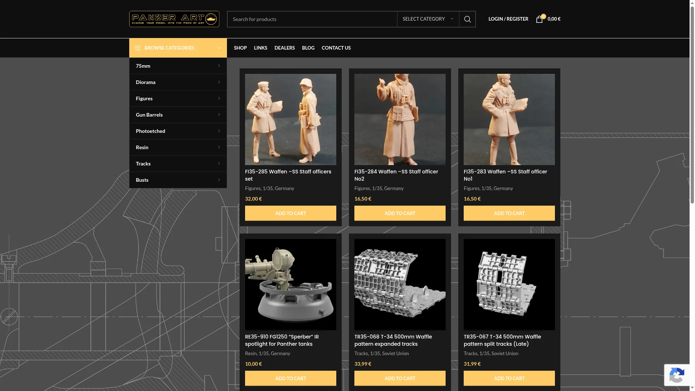Open FI35-285 Staff officers set thumbnail
Viewport: 695px width, 391px height.
[x=291, y=119]
